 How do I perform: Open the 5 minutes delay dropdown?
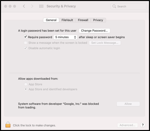(65, 37)
